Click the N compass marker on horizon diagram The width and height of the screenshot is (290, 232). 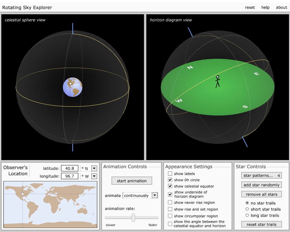[191, 67]
